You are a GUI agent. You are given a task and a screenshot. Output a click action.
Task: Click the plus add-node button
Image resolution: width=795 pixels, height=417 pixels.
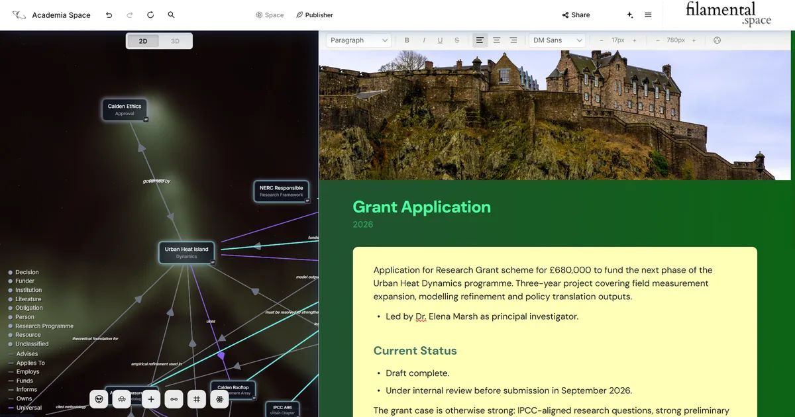(x=151, y=399)
